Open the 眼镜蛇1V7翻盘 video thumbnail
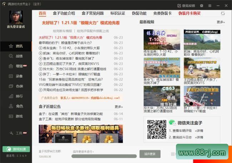Image resolution: width=232 pixels, height=163 pixels. [x=202, y=96]
